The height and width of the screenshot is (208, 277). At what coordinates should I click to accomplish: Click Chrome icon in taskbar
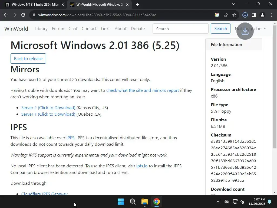(x=157, y=201)
